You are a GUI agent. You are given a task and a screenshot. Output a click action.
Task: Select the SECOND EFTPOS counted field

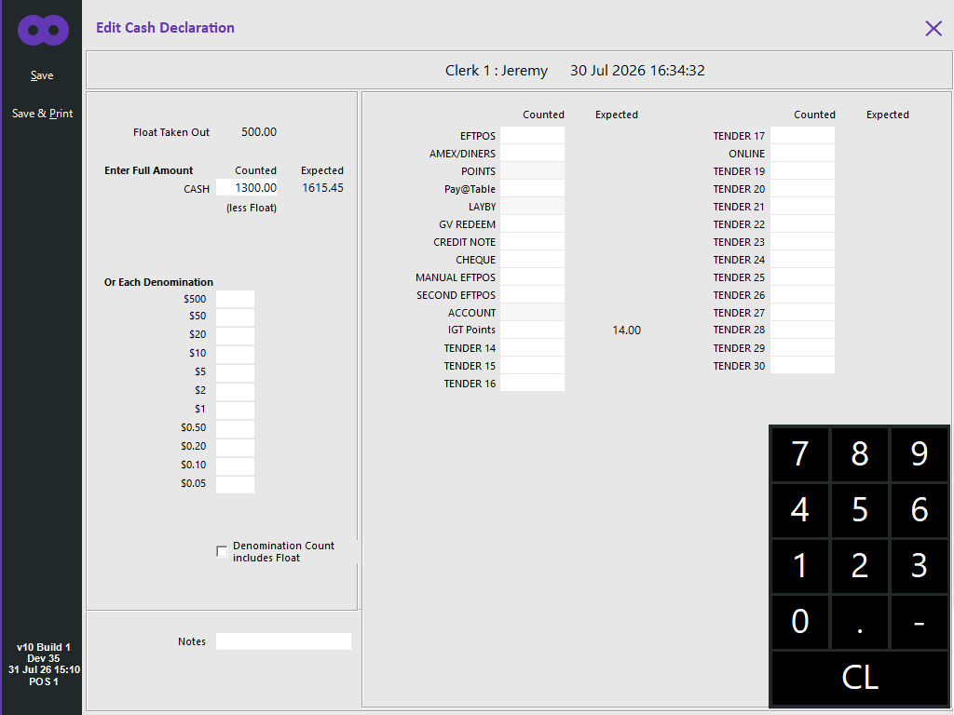pos(532,294)
